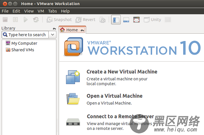This screenshot has height=135, width=204.
Task: Click the Suspend (pause) toolbar icon
Action: 15,20
